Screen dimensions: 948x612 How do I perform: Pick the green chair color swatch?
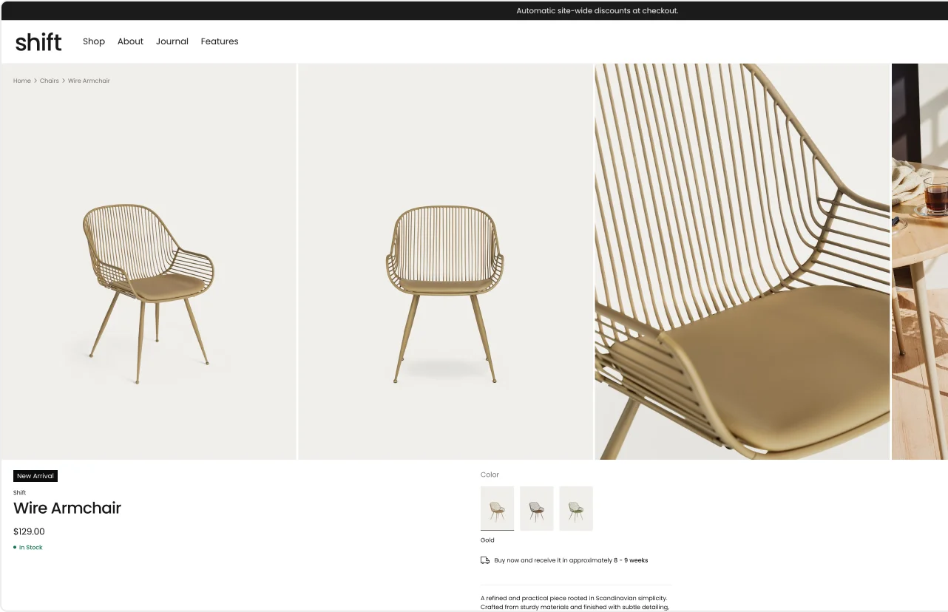[576, 509]
